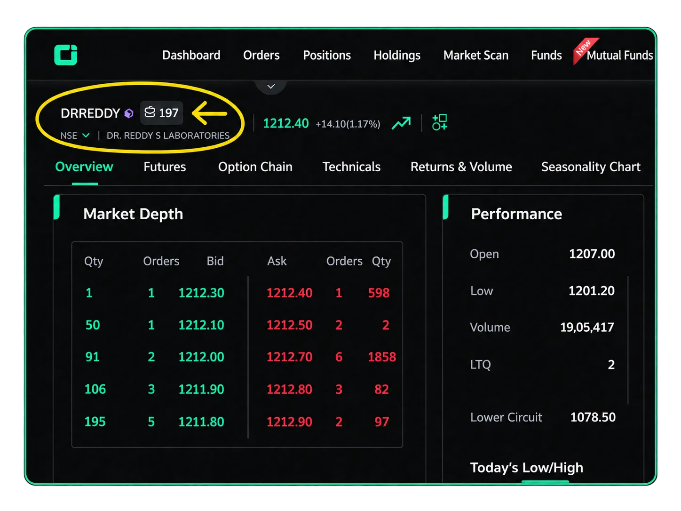
Task: Click ask price 1212.40 in market depth
Action: click(289, 293)
